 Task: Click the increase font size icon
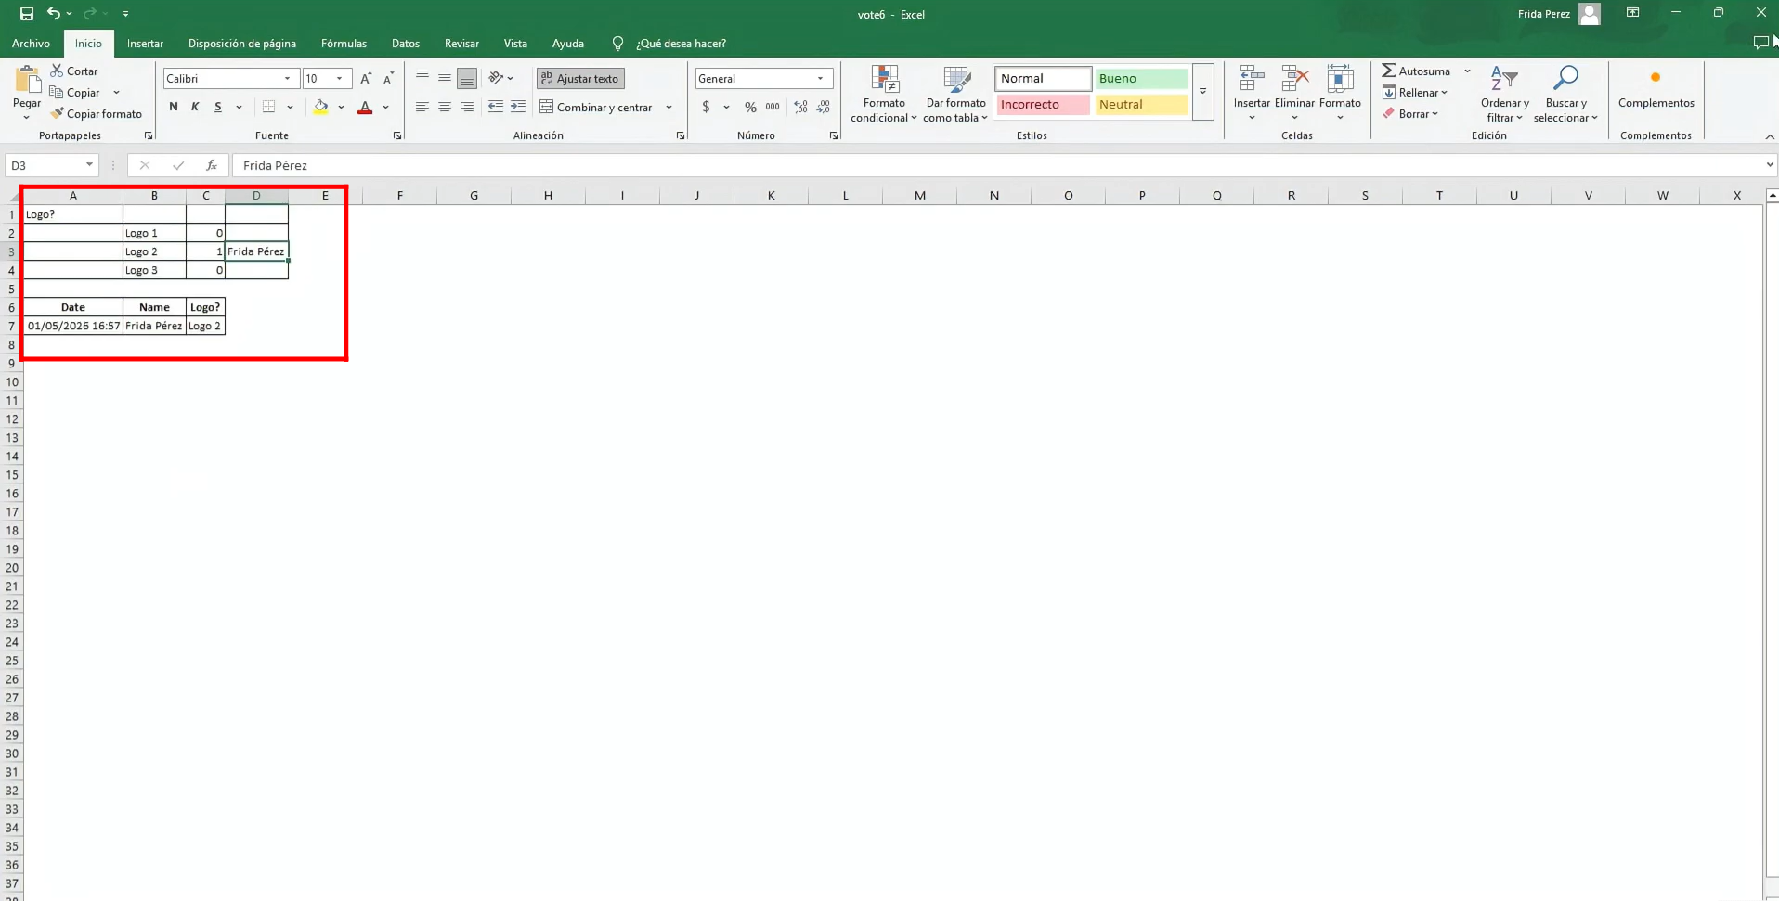click(366, 79)
